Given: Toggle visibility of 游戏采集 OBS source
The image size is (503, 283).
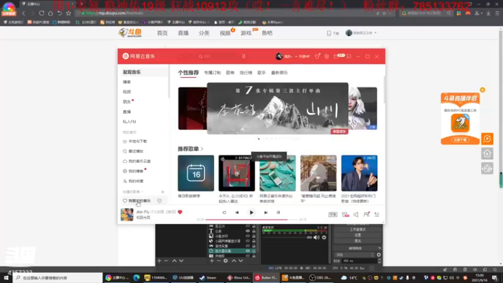Looking at the screenshot, I should [x=248, y=246].
